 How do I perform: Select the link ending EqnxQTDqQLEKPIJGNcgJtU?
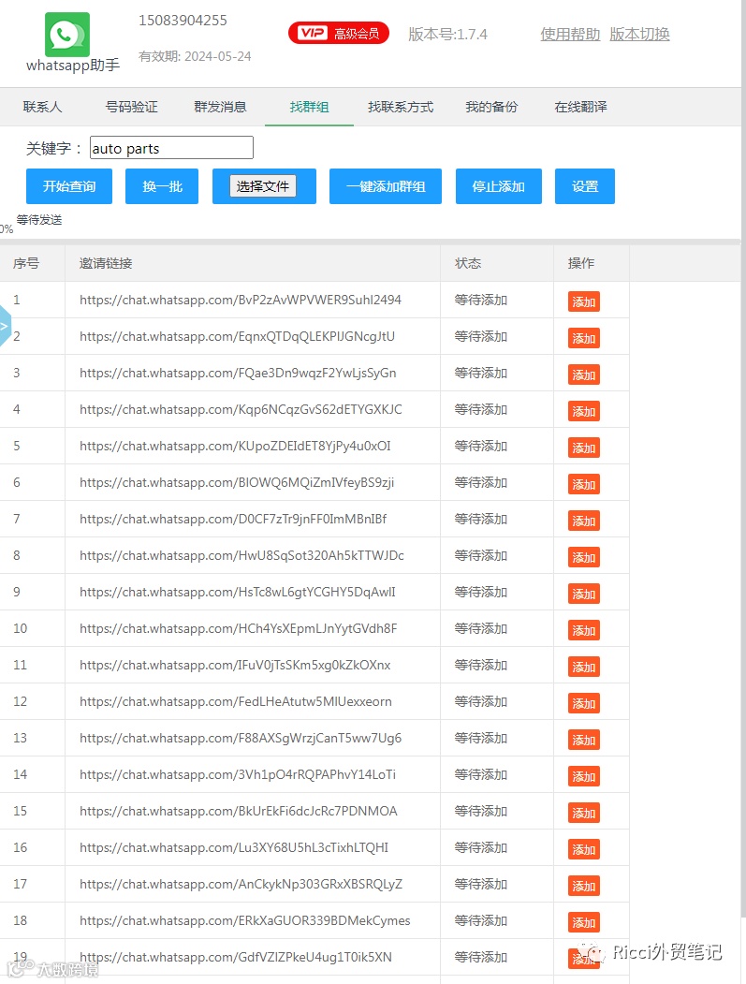pos(237,336)
